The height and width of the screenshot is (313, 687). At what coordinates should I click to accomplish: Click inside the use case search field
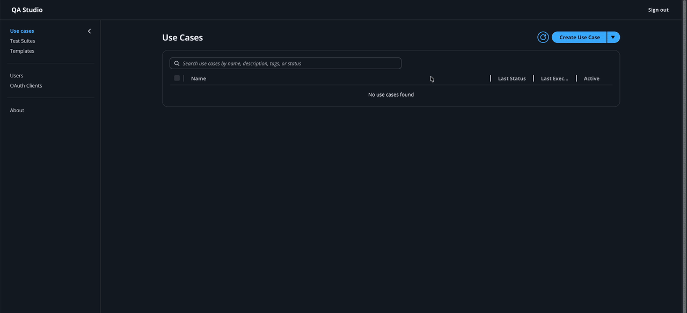(286, 62)
